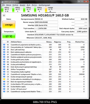90x104 pixels.
Task: Click the blue status icon for attribute 0B
Action: (x=4, y=64)
